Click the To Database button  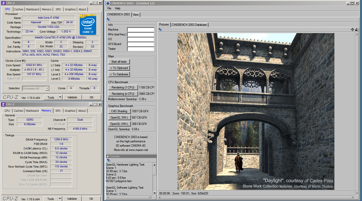[x=119, y=74]
